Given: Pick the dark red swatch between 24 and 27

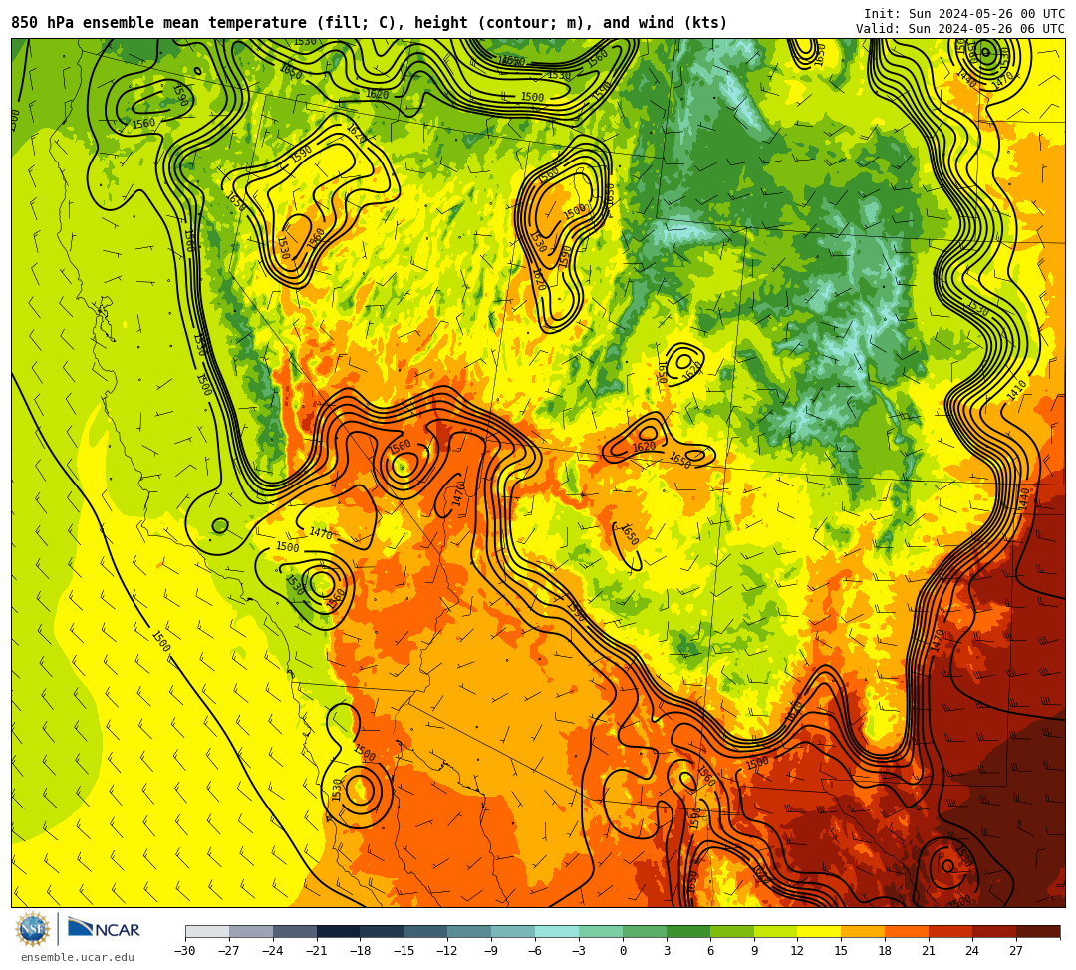Looking at the screenshot, I should [995, 931].
